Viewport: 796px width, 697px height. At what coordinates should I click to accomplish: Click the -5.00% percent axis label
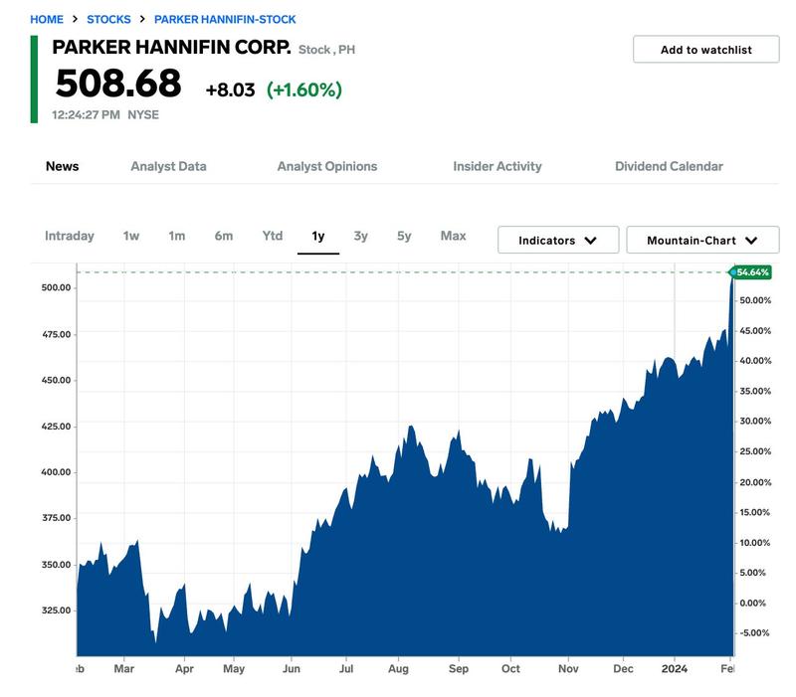point(754,633)
